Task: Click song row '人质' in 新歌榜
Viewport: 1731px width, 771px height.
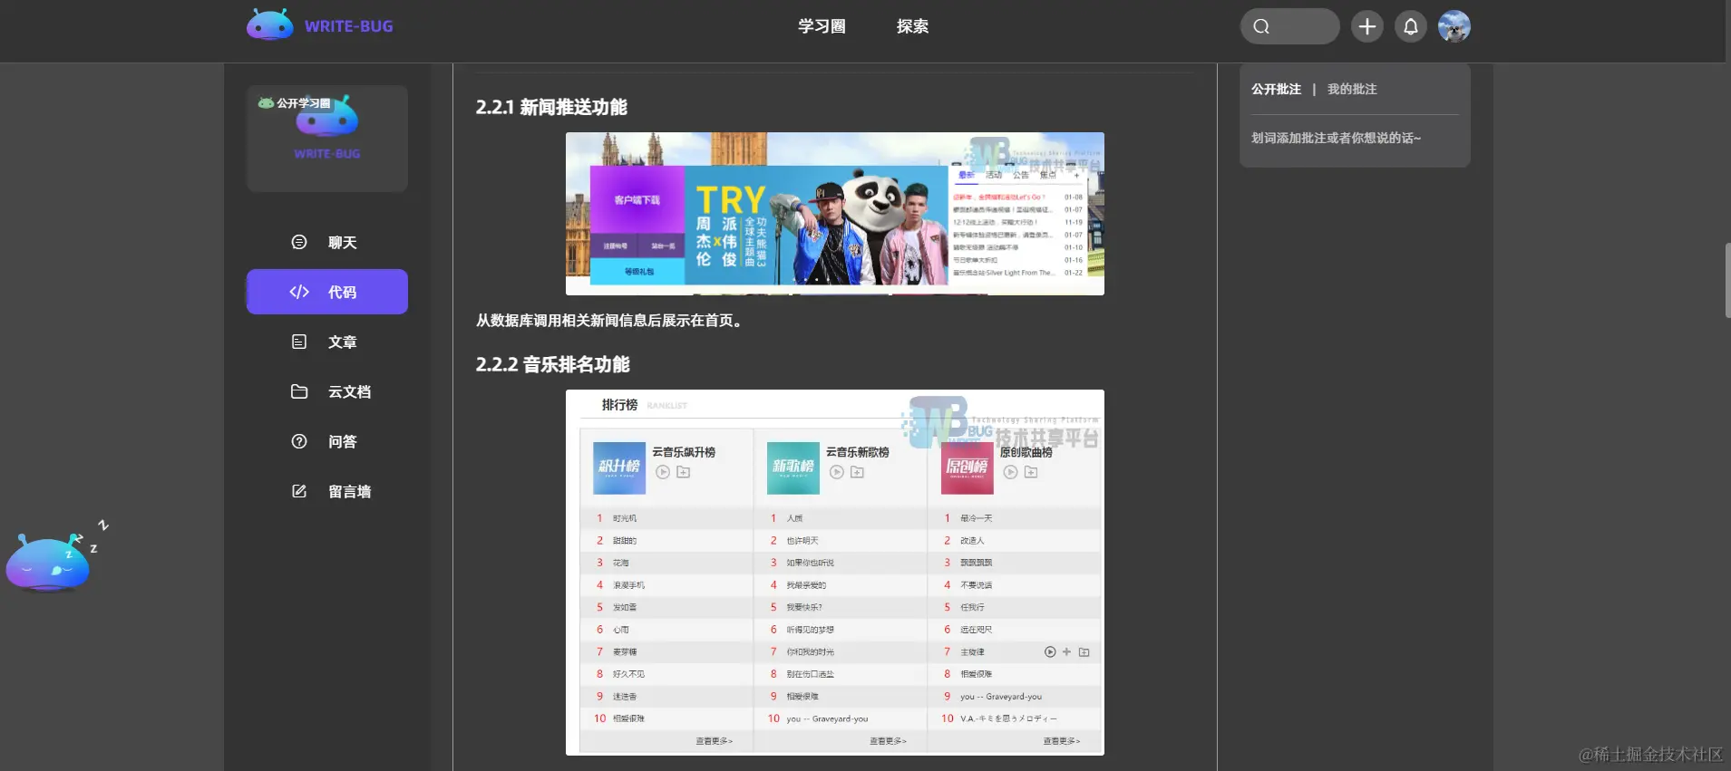Action: [x=841, y=518]
